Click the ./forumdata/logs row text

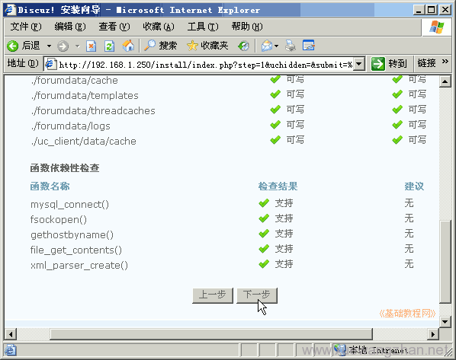(x=71, y=126)
